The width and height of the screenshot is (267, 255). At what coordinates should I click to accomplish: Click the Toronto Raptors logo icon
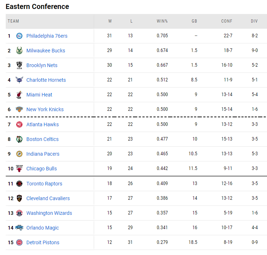click(x=19, y=184)
